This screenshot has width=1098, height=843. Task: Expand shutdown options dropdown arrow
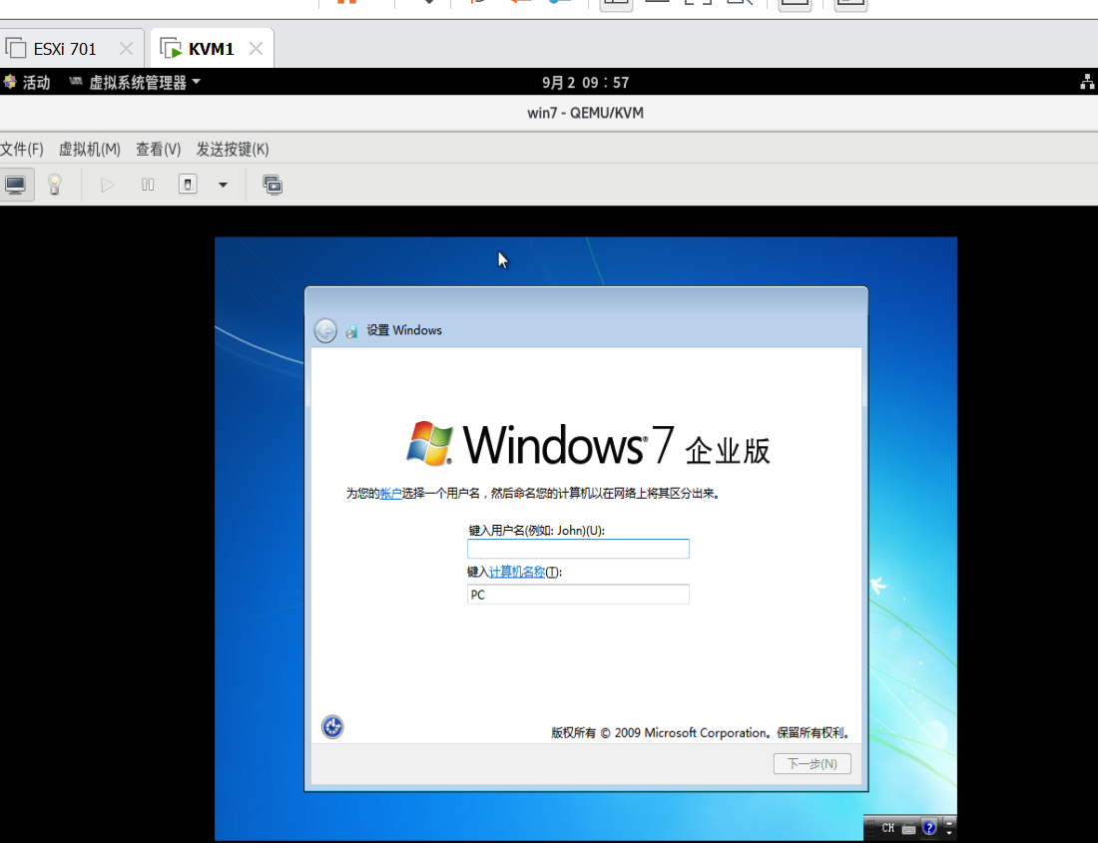click(223, 185)
